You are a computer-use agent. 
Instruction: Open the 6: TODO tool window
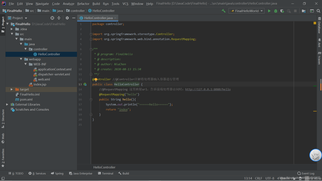[x=16, y=173]
